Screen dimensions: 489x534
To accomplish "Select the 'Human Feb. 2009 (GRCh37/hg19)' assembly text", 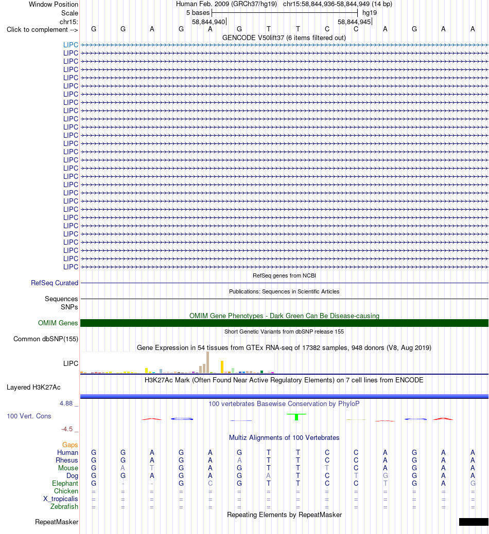I will click(x=226, y=4).
